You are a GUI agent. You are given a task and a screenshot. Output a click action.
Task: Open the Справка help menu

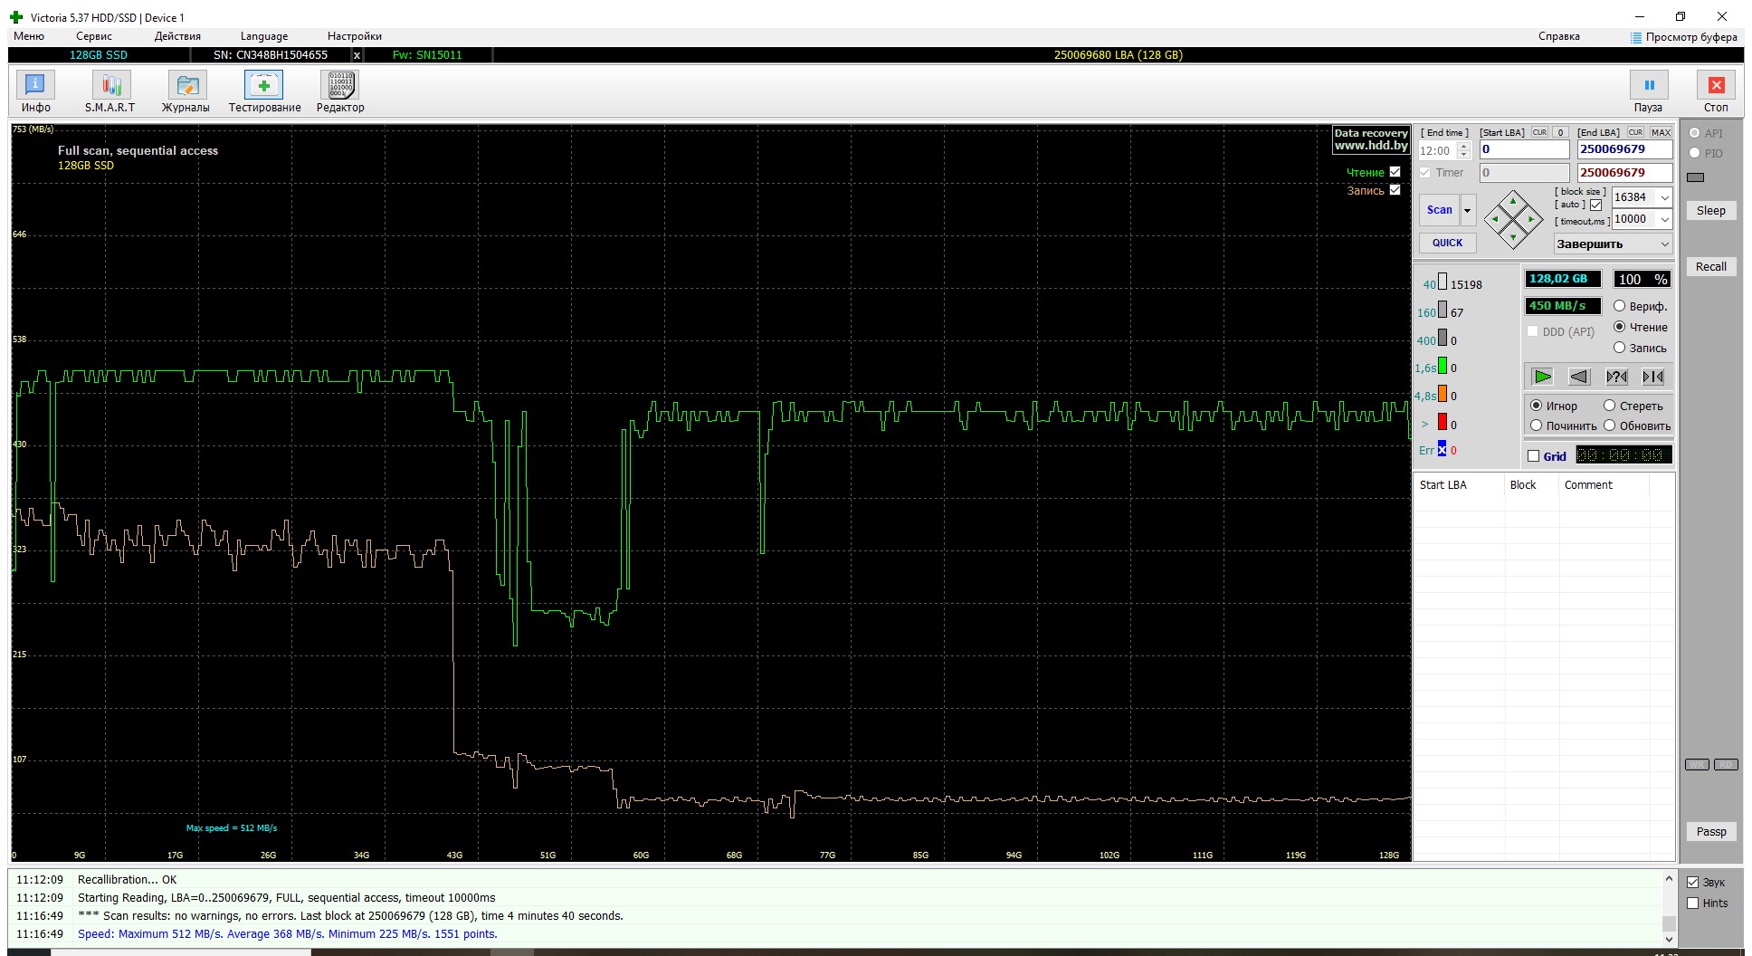[x=1559, y=36]
